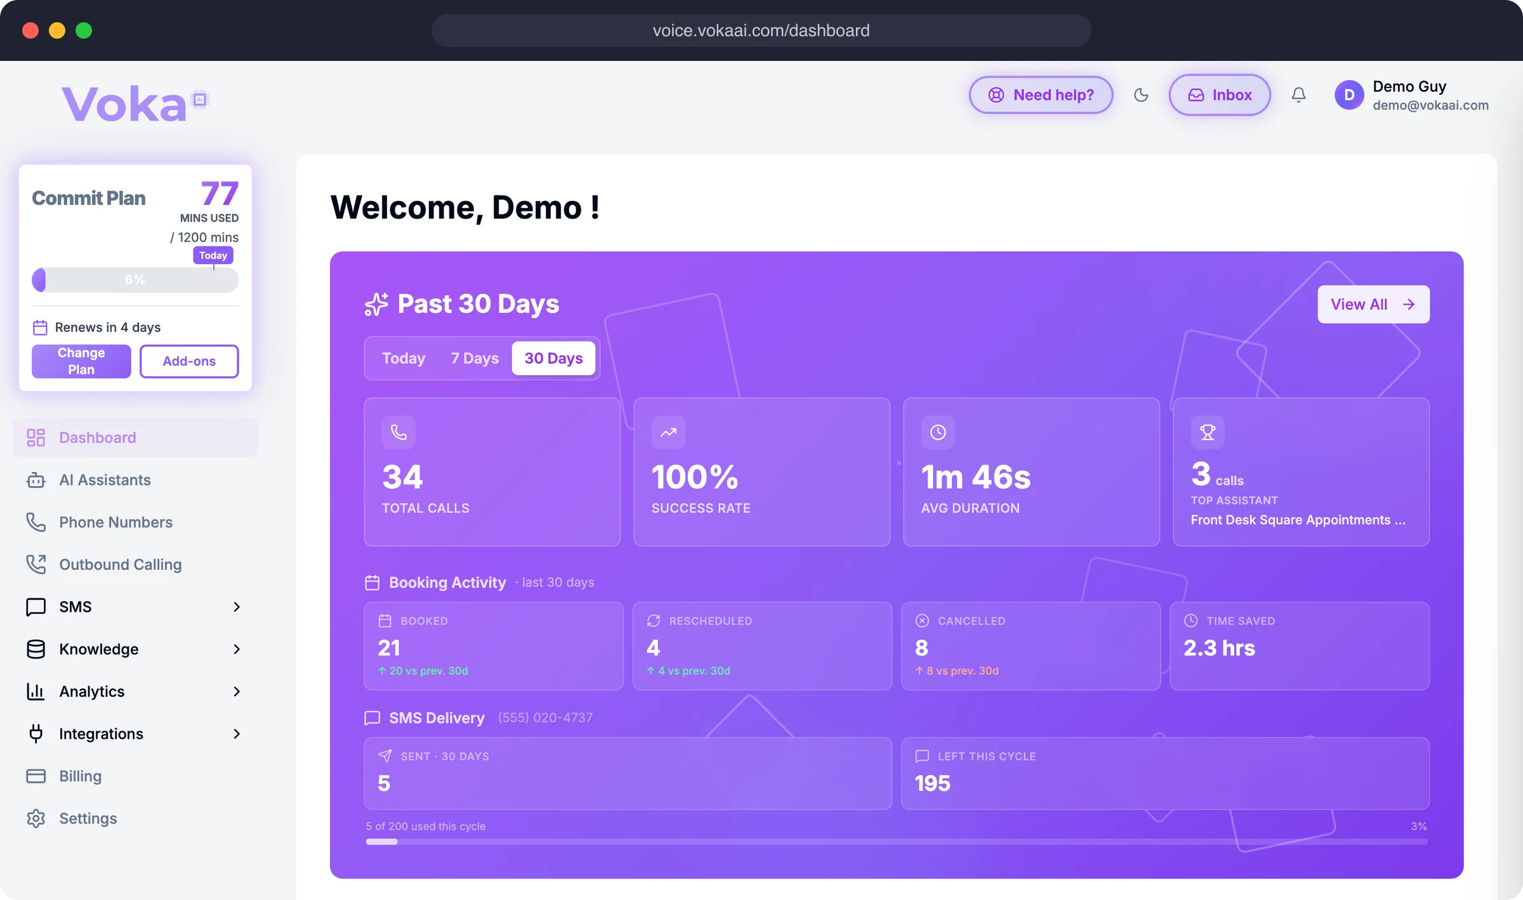Click the Settings gear icon
Image resolution: width=1523 pixels, height=900 pixels.
[x=36, y=818]
